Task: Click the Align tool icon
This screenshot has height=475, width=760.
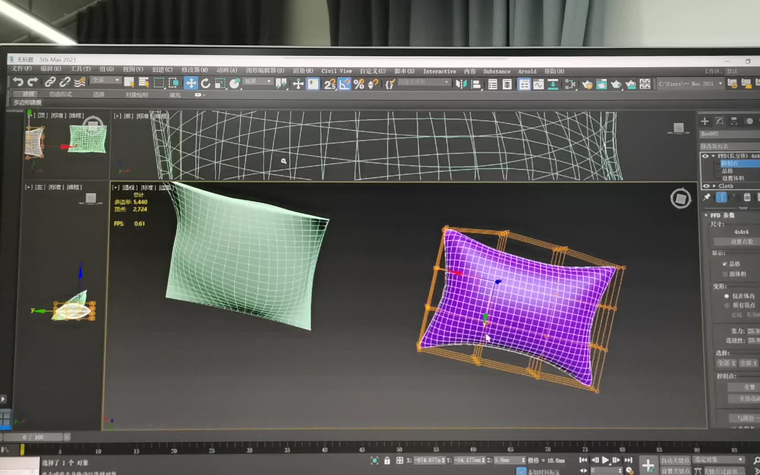Action: coord(476,84)
